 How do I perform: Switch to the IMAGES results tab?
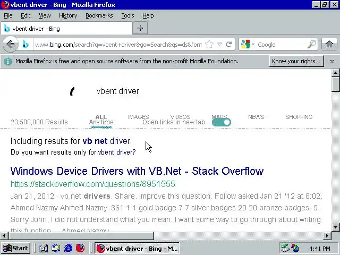[x=138, y=117]
